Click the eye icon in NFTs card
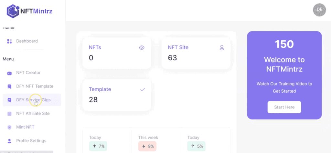331x153 pixels. tap(142, 48)
